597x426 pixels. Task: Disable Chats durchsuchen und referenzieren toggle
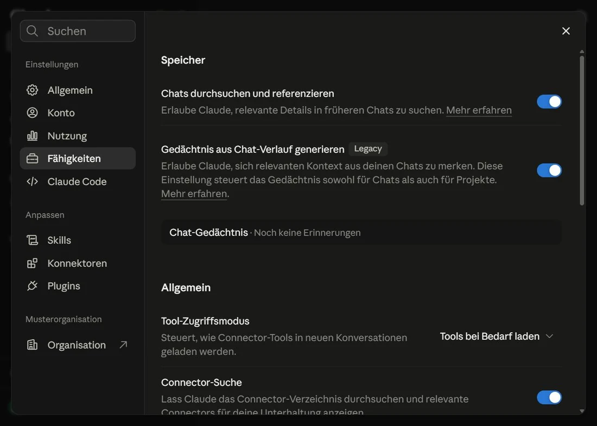tap(549, 101)
